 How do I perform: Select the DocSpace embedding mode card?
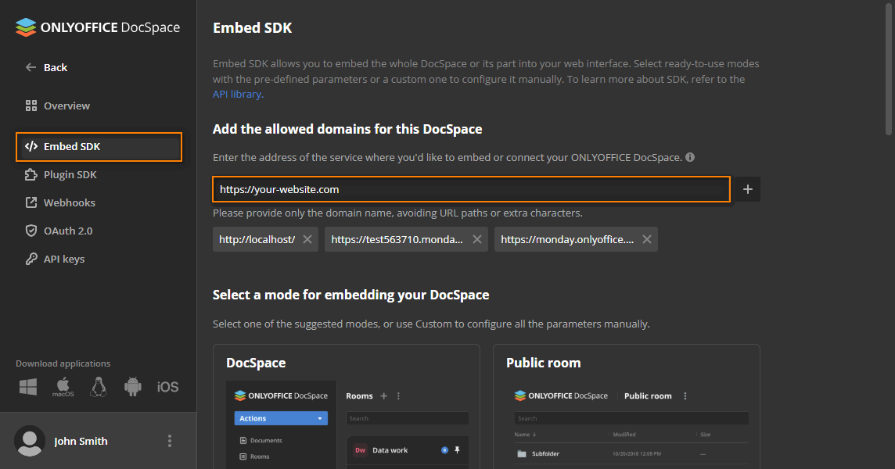(x=347, y=406)
